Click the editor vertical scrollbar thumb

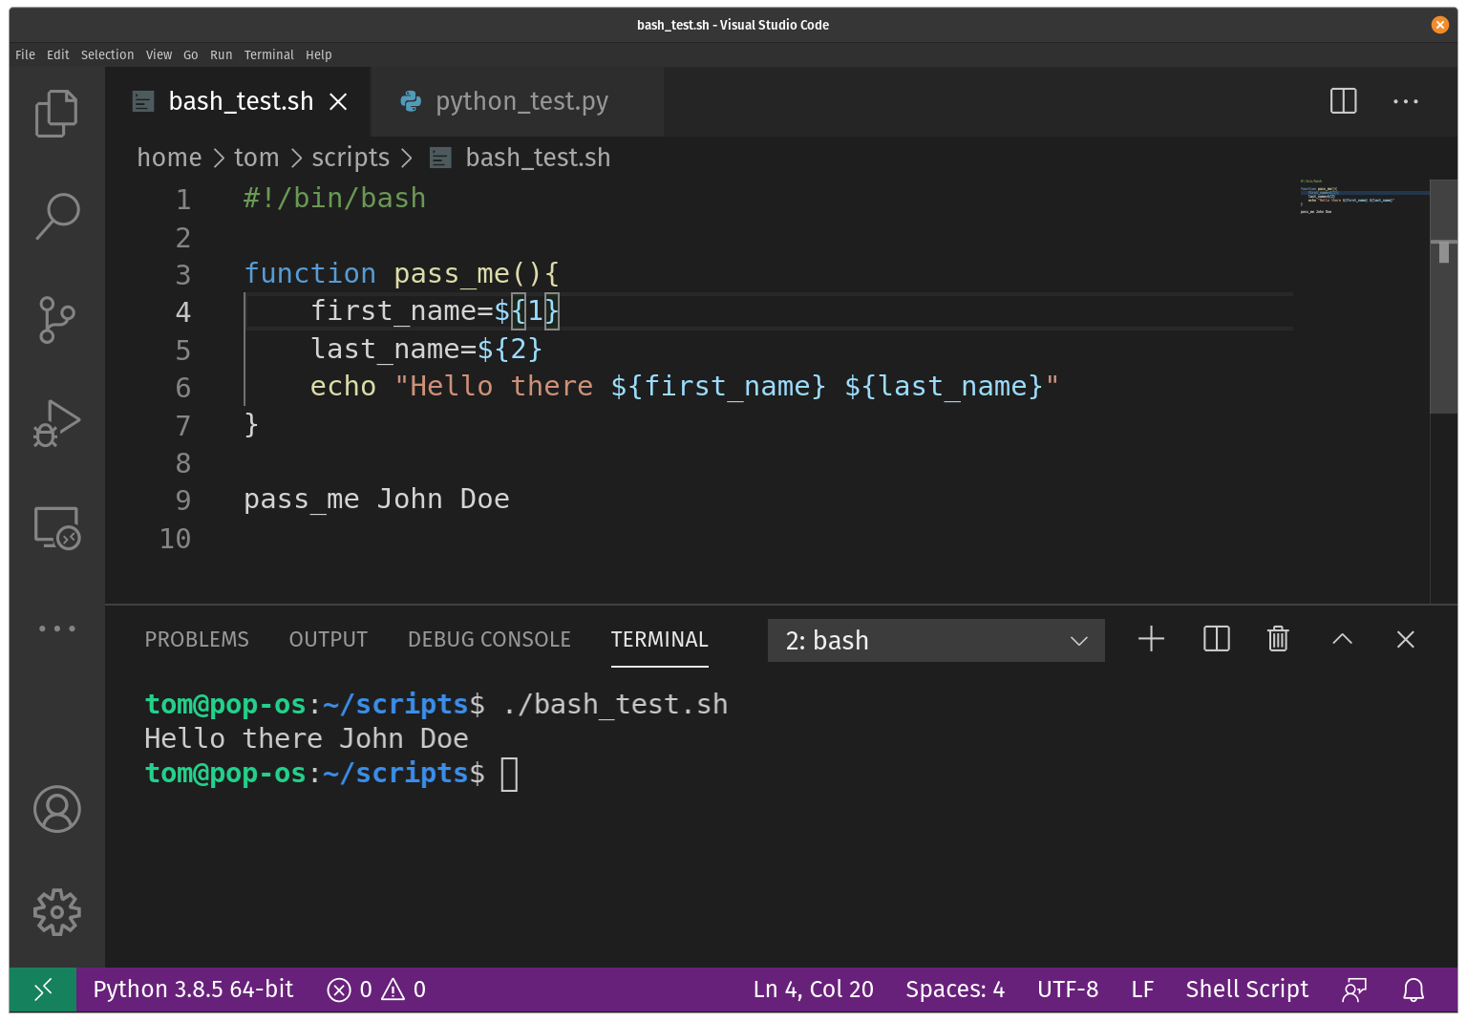tap(1442, 296)
